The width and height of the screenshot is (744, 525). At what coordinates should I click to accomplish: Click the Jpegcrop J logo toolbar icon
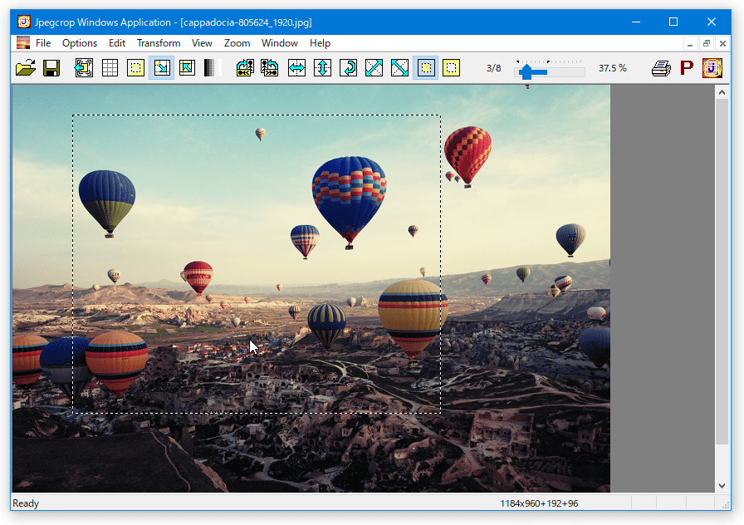712,68
